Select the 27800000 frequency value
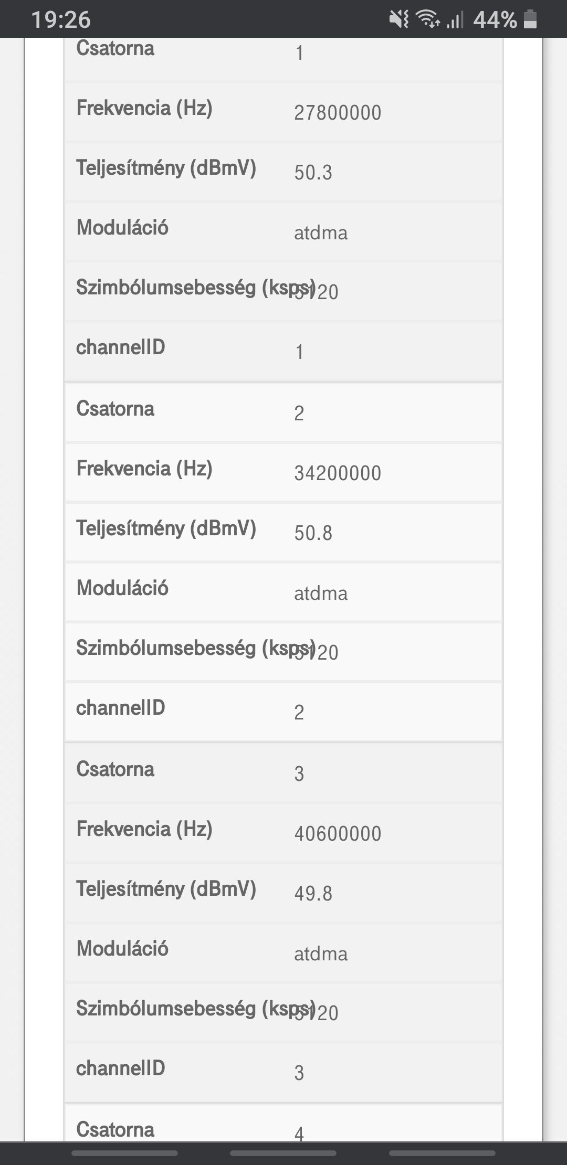Screen dimensions: 567x1165 [338, 113]
